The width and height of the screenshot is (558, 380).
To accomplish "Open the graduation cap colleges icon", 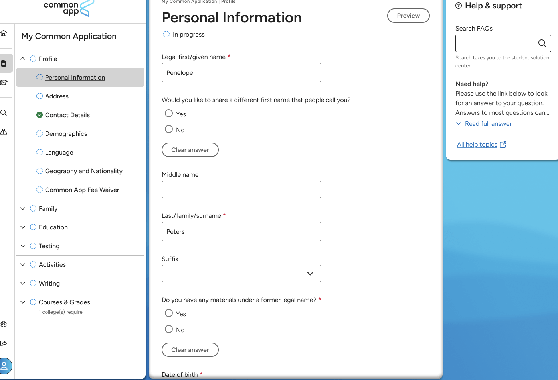I will click(x=4, y=82).
